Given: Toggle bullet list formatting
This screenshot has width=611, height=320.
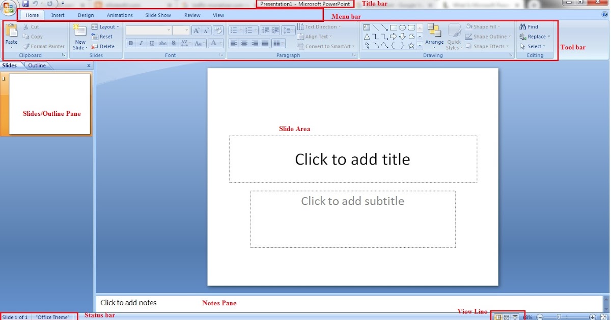Looking at the screenshot, I should point(234,29).
